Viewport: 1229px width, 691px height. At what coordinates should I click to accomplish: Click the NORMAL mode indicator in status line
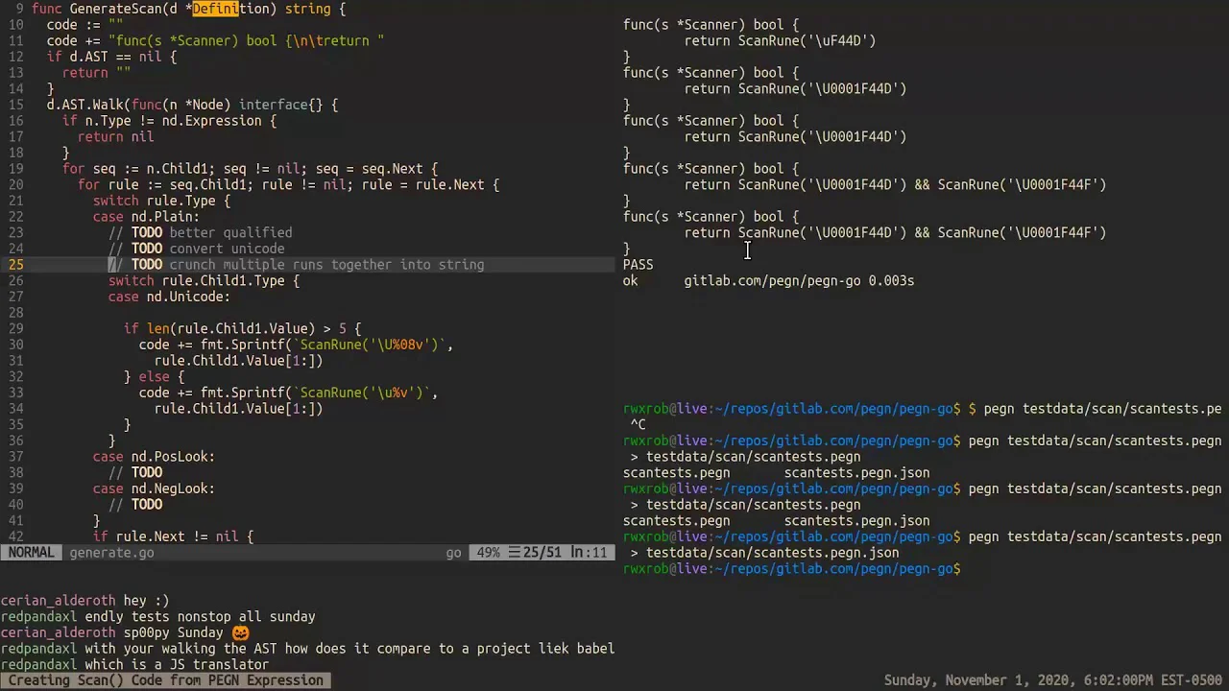32,553
